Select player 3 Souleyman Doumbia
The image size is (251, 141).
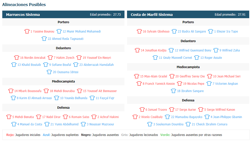(168, 124)
